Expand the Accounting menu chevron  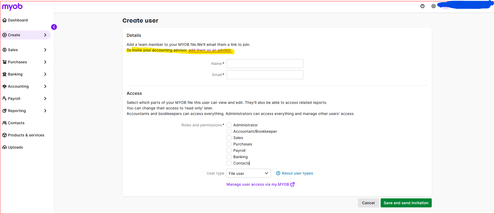(x=45, y=86)
